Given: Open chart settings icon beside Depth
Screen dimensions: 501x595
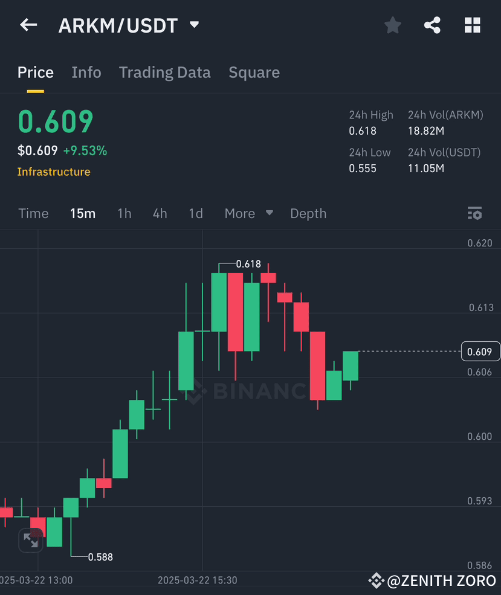Looking at the screenshot, I should pyautogui.click(x=475, y=213).
